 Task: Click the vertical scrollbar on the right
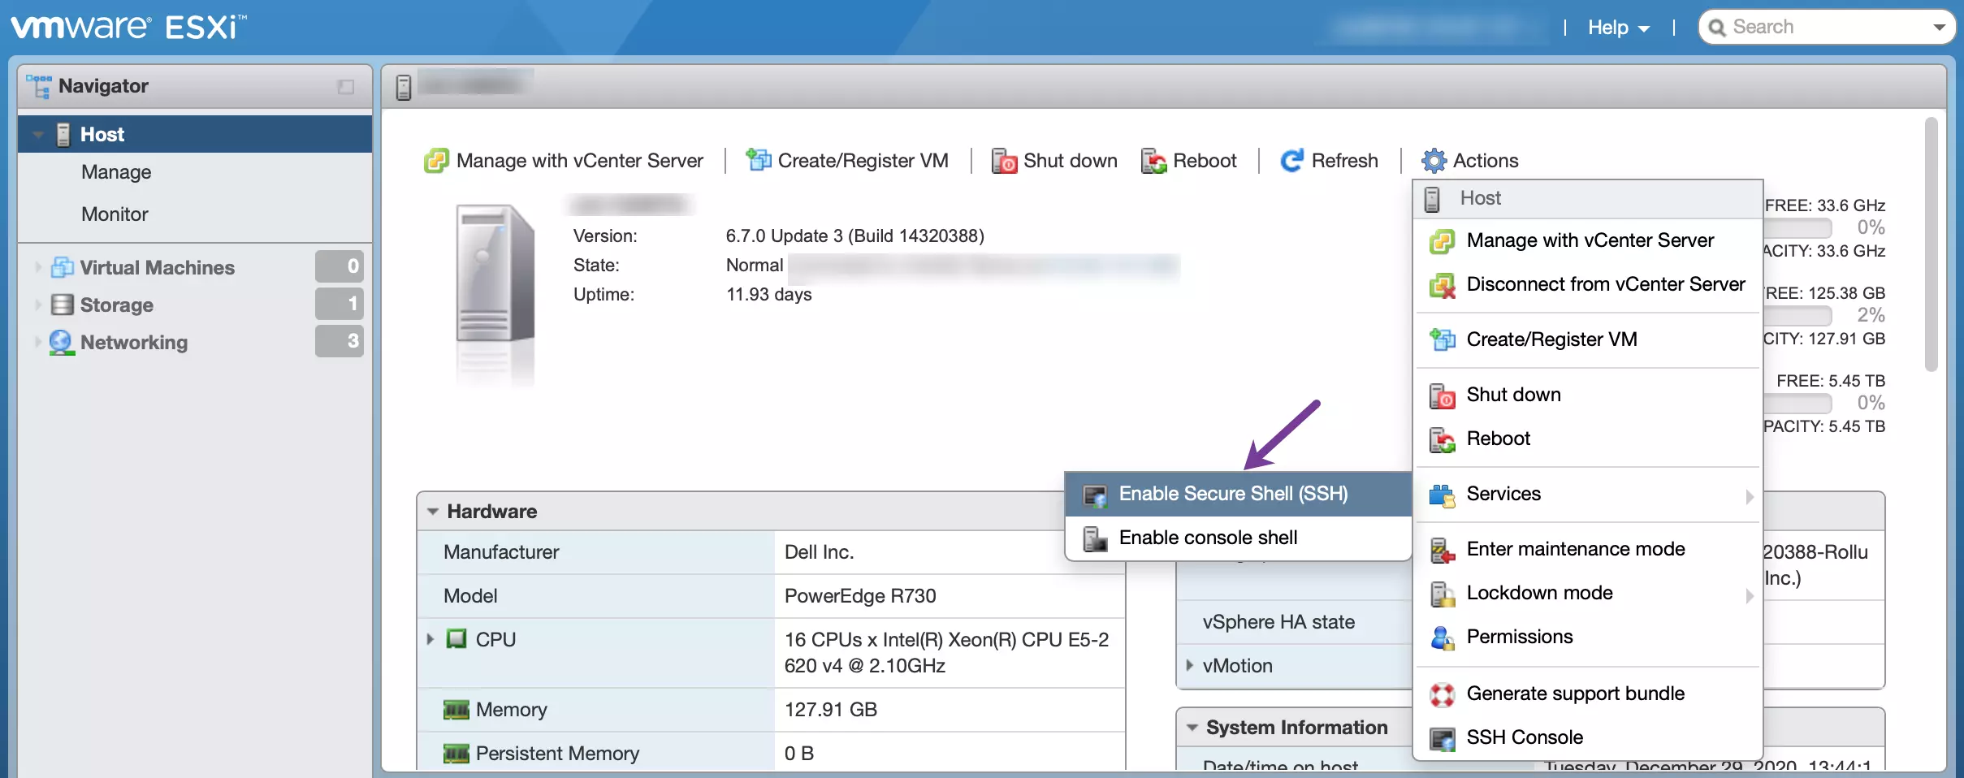point(1931,244)
